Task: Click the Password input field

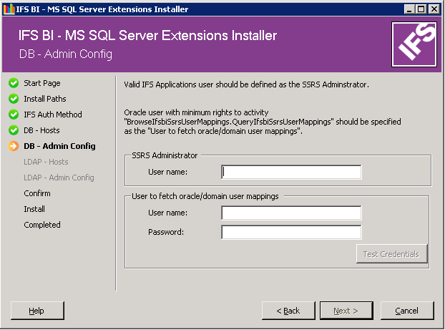Action: click(x=291, y=232)
